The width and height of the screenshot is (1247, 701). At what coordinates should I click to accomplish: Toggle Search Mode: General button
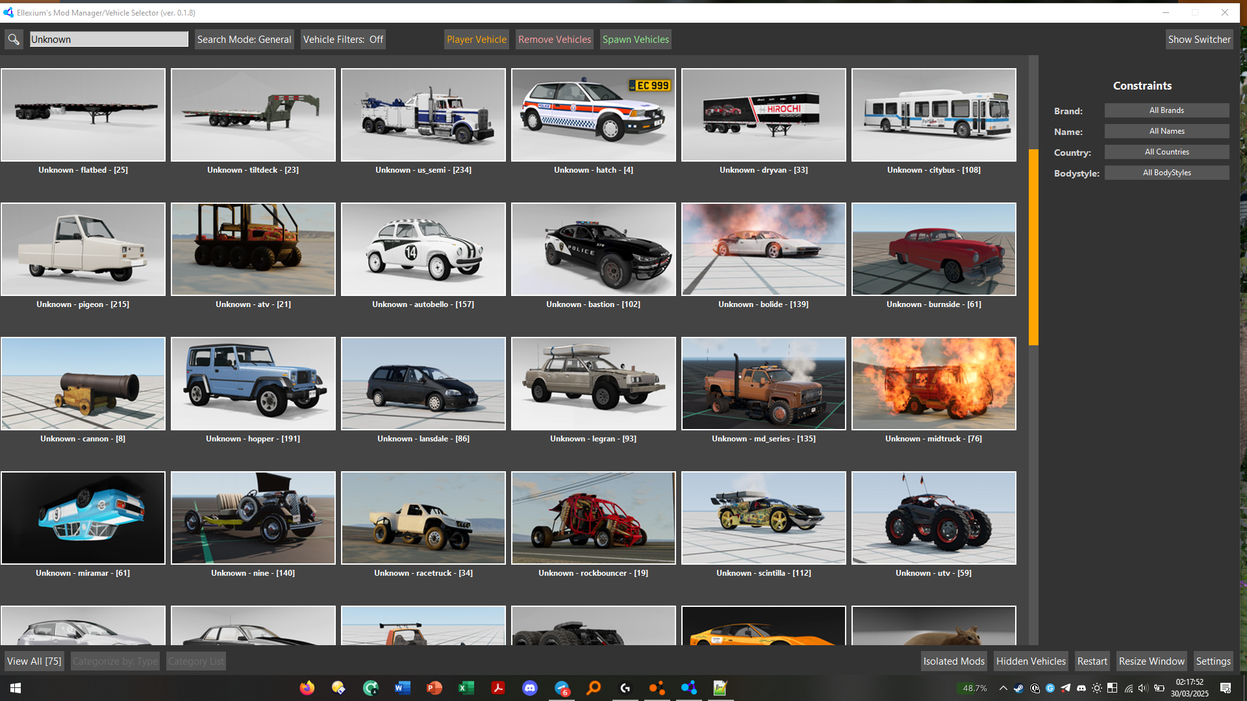coord(244,40)
